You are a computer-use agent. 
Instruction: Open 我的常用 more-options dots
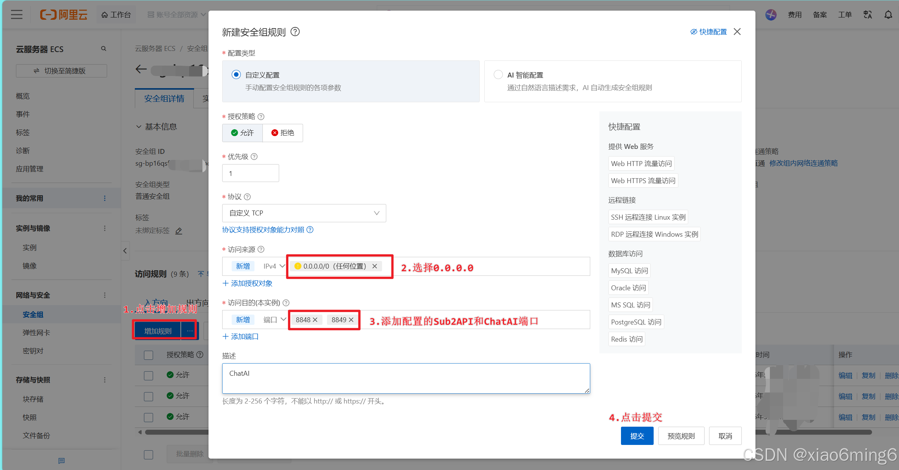(105, 198)
